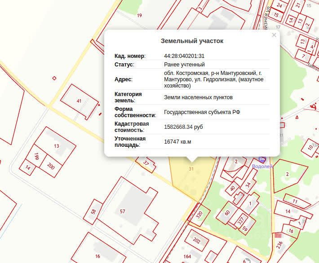The width and height of the screenshot is (319, 263).
Task: Click parcel 60 building plot
Action: tap(227, 212)
